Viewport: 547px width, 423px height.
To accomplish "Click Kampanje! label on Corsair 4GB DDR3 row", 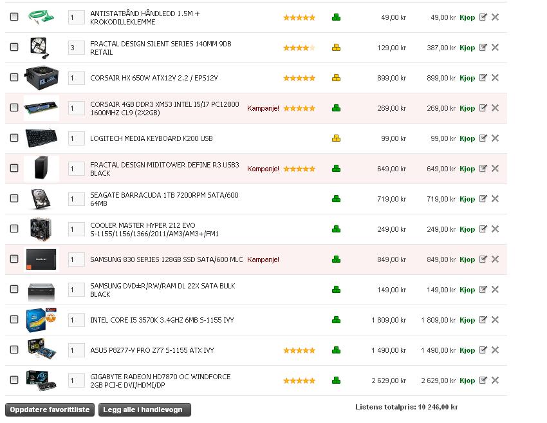I will 263,108.
